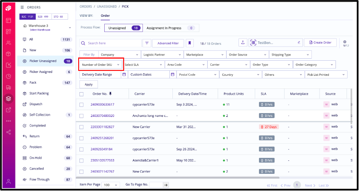The height and width of the screenshot is (191, 359).
Task: Click the filter funnel icon beside search
Action: (x=147, y=43)
